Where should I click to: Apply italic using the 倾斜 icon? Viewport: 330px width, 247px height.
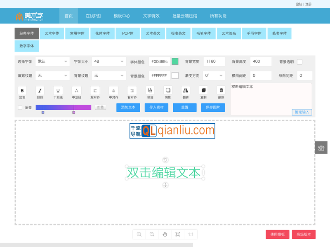[x=40, y=92]
